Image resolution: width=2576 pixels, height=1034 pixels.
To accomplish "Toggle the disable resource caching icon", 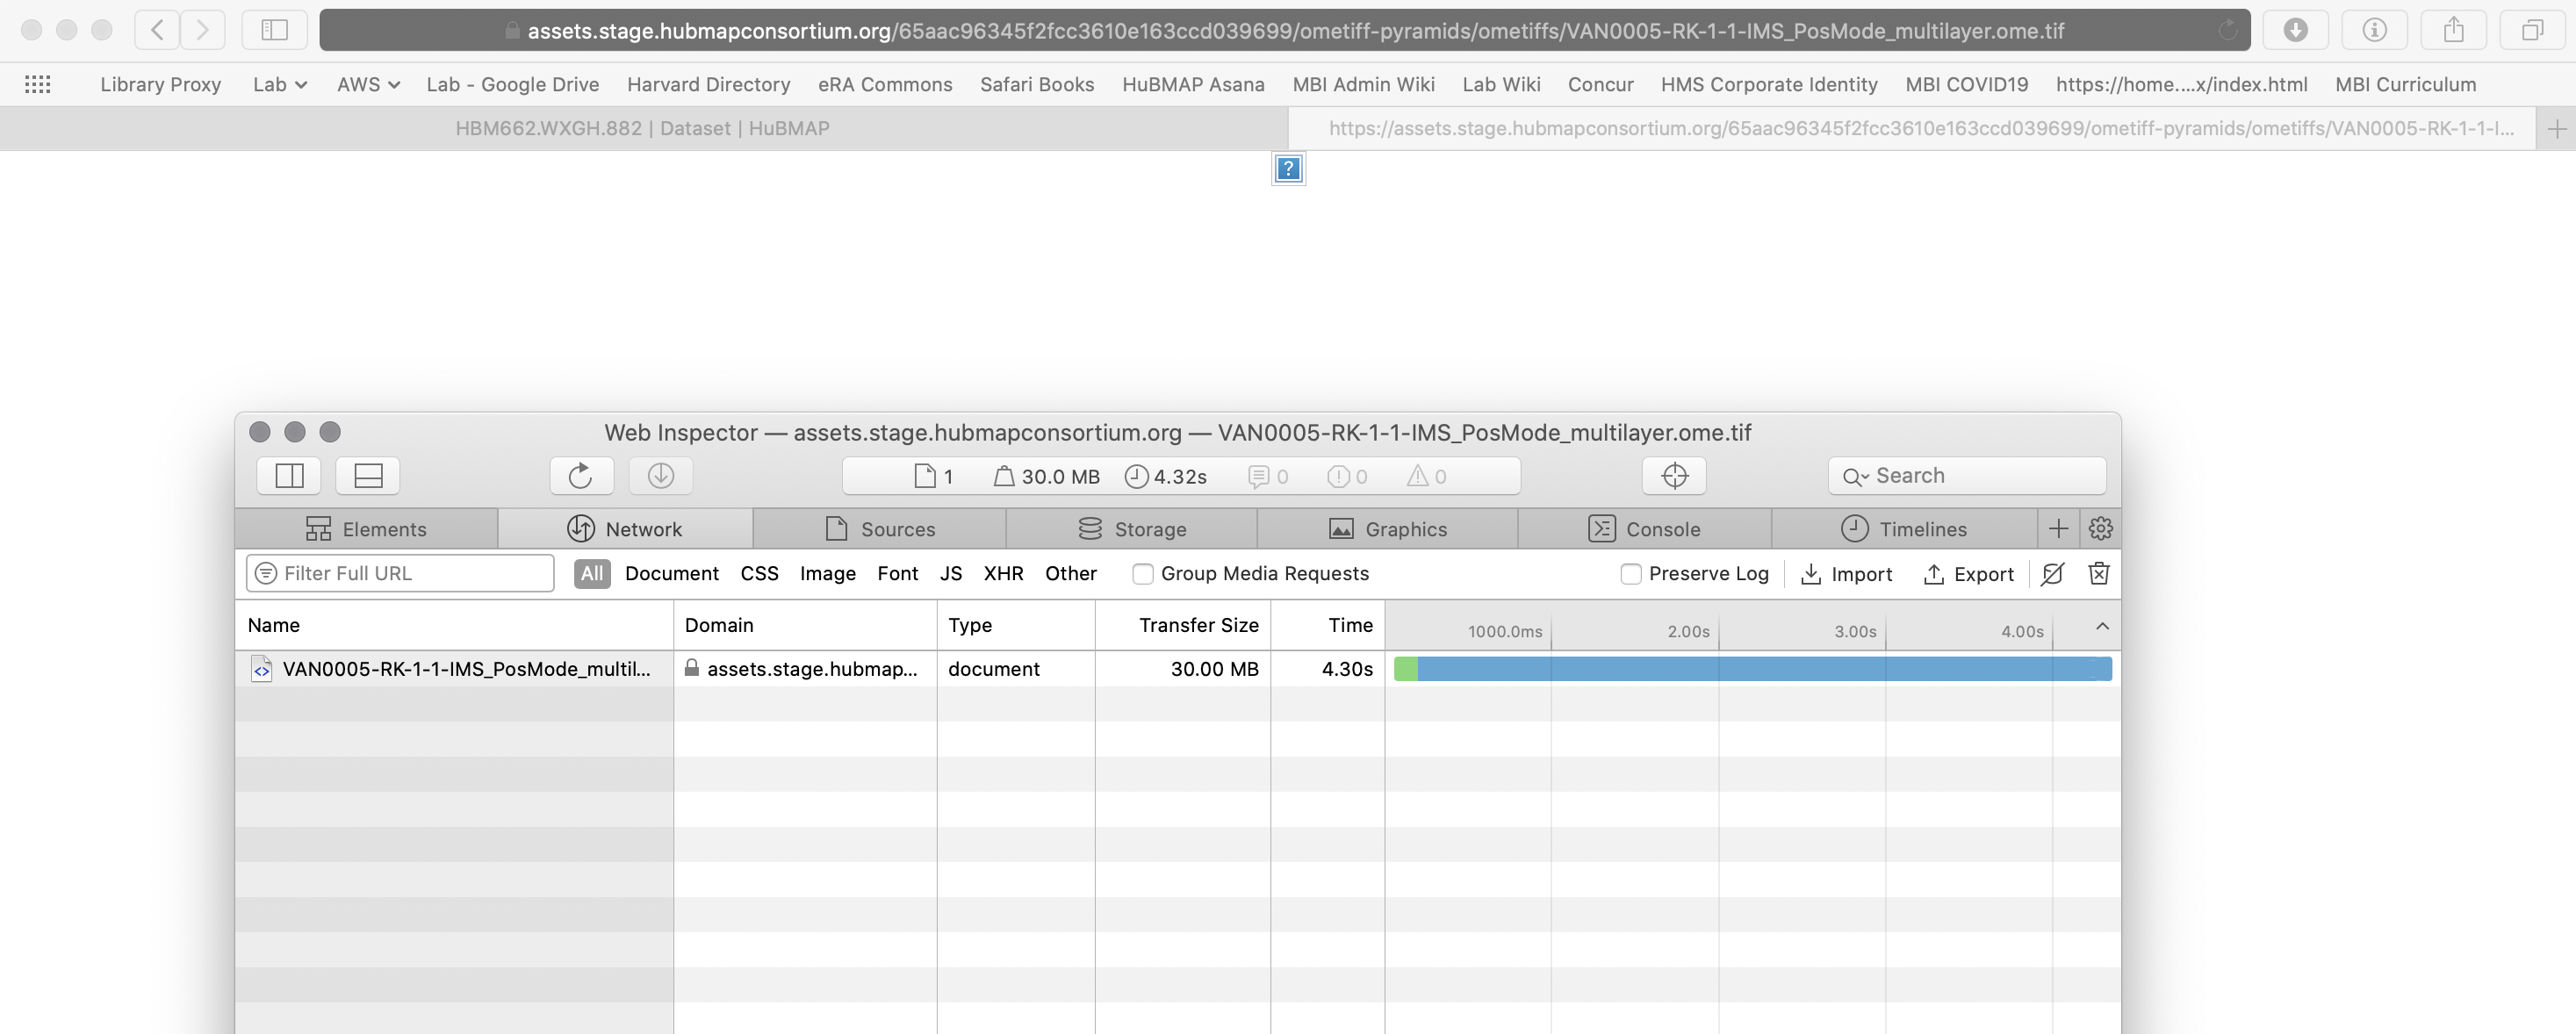I will pyautogui.click(x=2052, y=573).
